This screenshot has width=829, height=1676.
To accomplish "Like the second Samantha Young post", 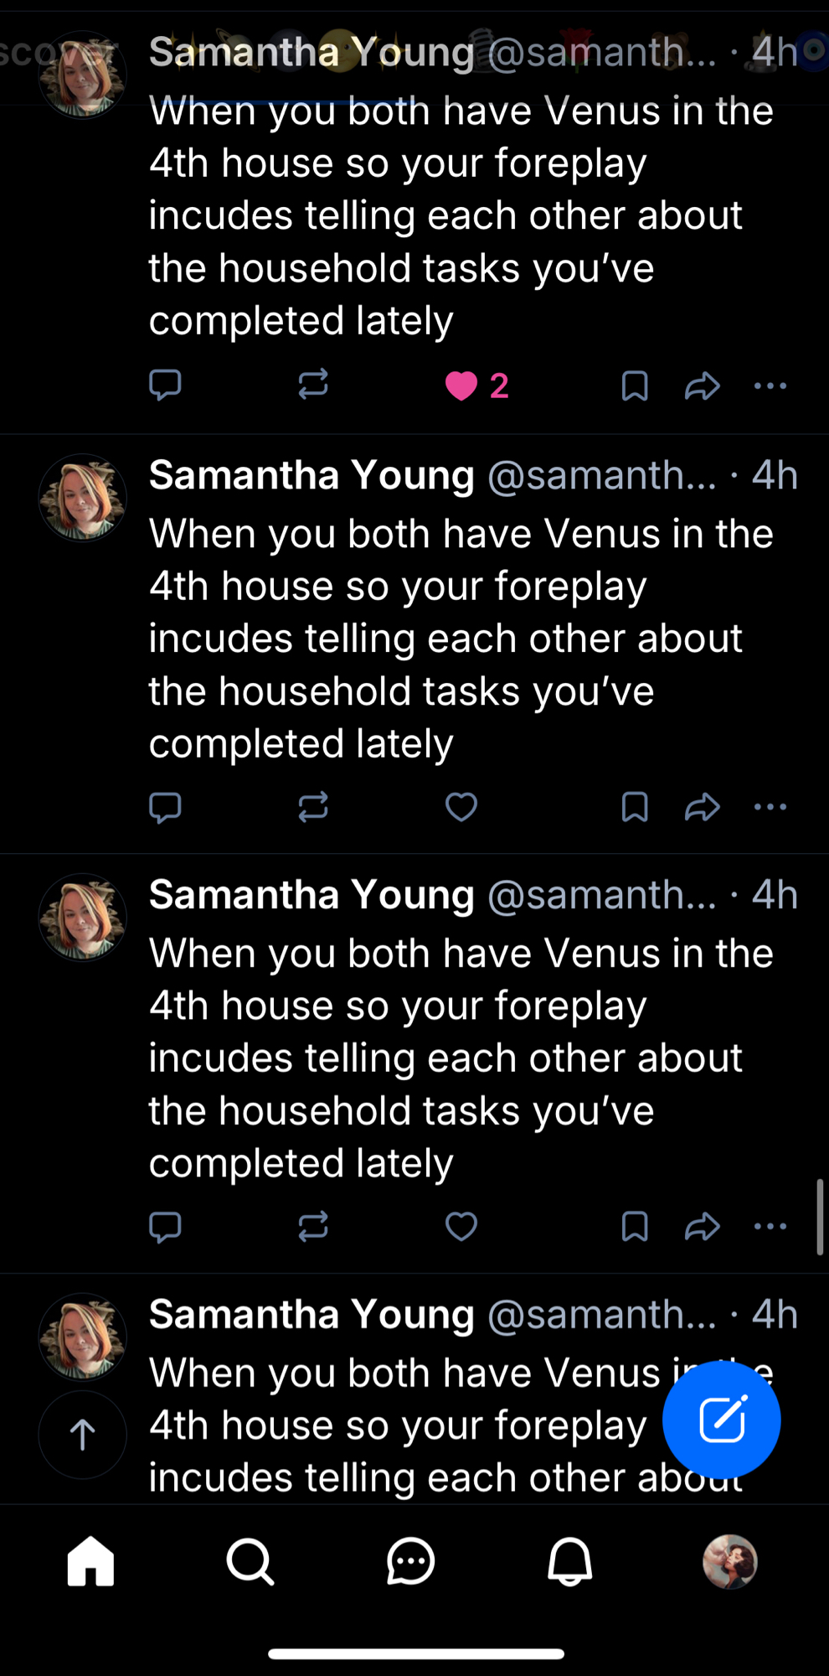I will click(x=461, y=807).
